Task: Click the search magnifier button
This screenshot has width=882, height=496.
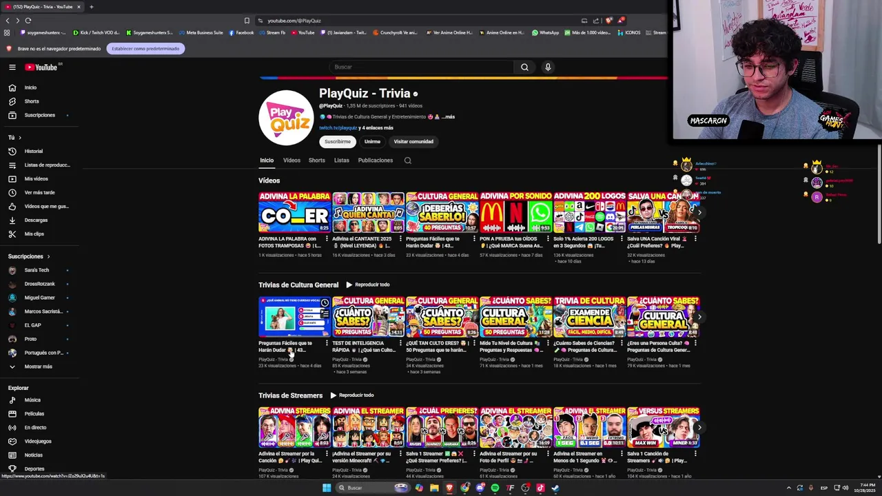Action: coord(524,67)
